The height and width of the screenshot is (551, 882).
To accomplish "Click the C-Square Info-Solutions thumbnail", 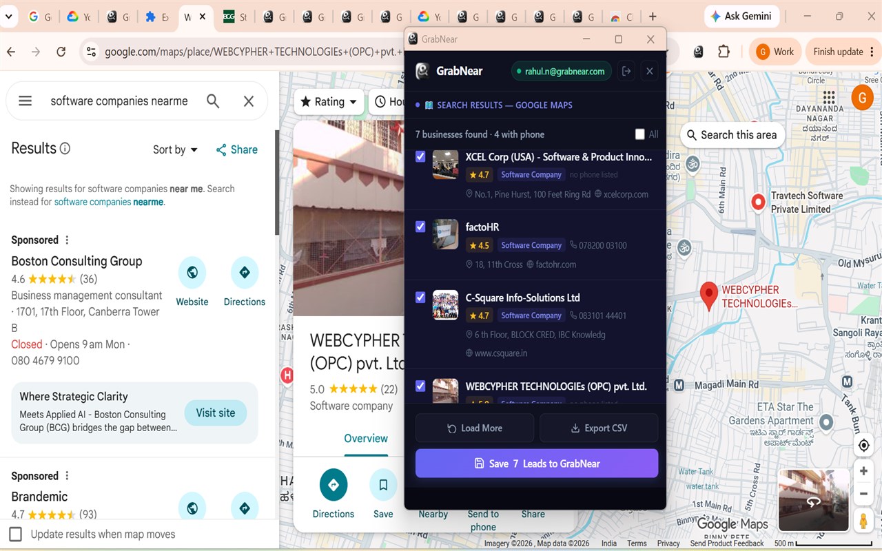I will click(445, 305).
